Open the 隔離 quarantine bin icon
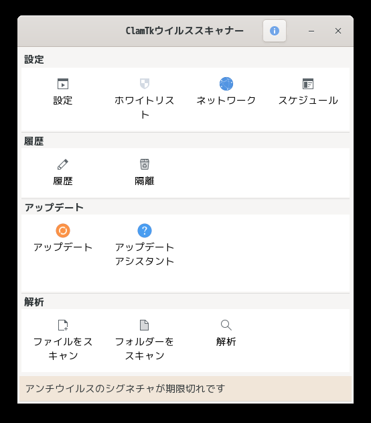The width and height of the screenshot is (371, 423). click(x=145, y=164)
